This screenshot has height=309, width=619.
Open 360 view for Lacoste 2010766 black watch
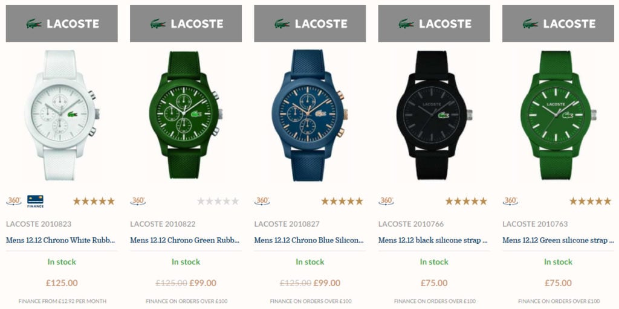[x=386, y=201]
